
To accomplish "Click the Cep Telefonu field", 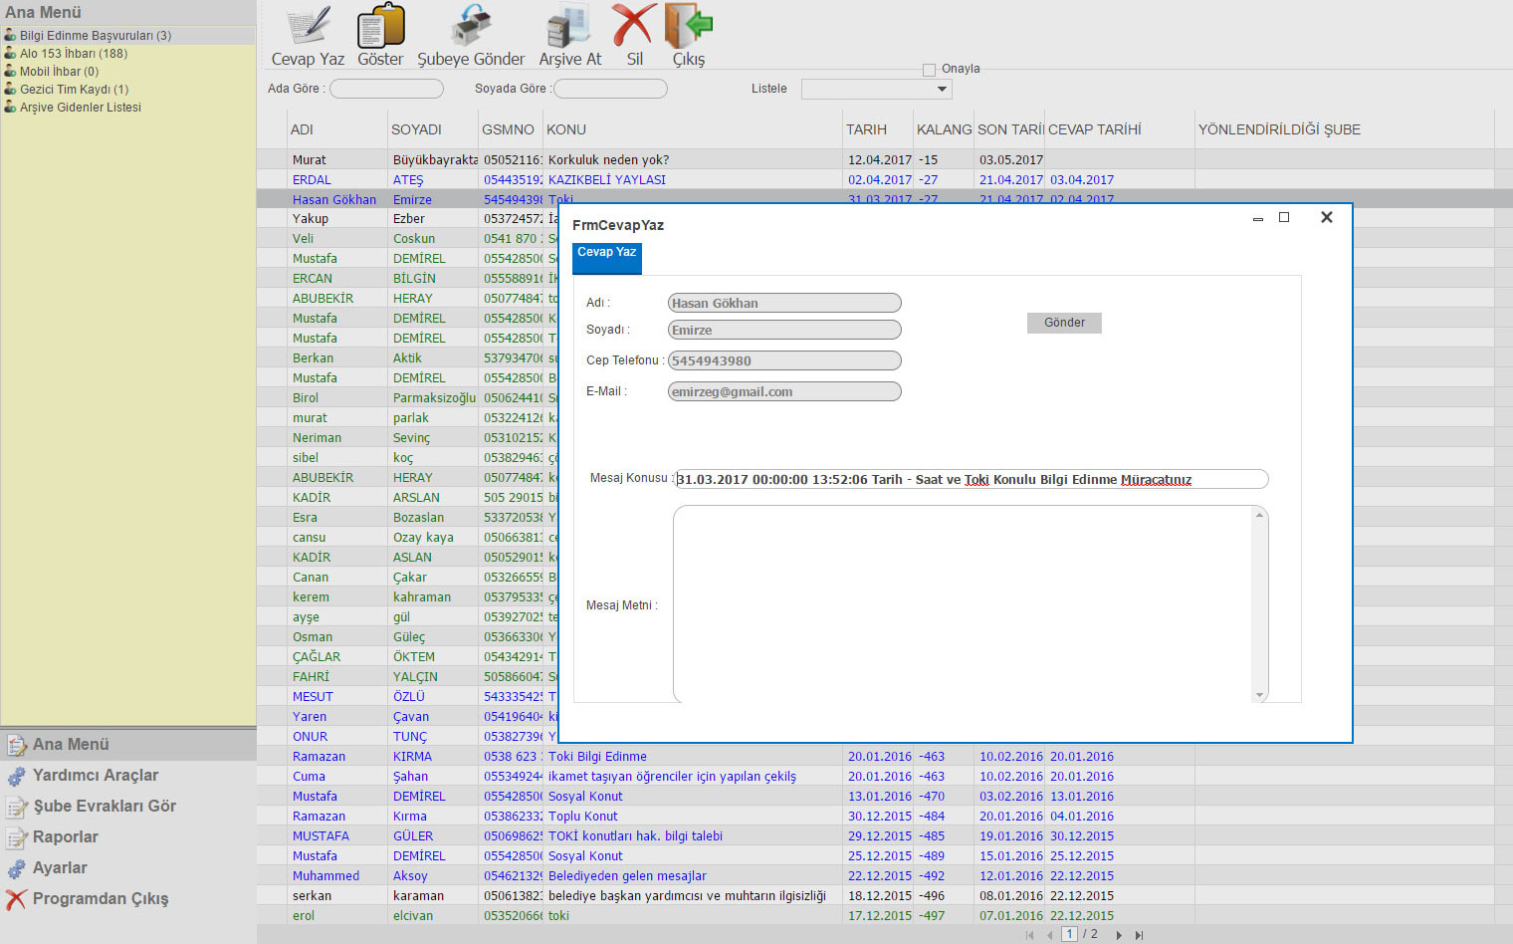I will click(x=784, y=360).
